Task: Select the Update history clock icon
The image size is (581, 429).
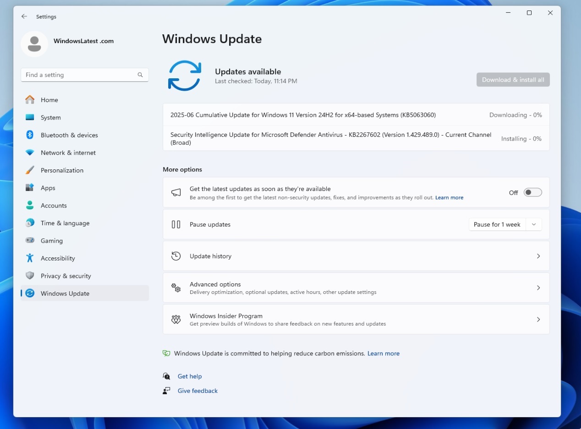Action: tap(176, 256)
